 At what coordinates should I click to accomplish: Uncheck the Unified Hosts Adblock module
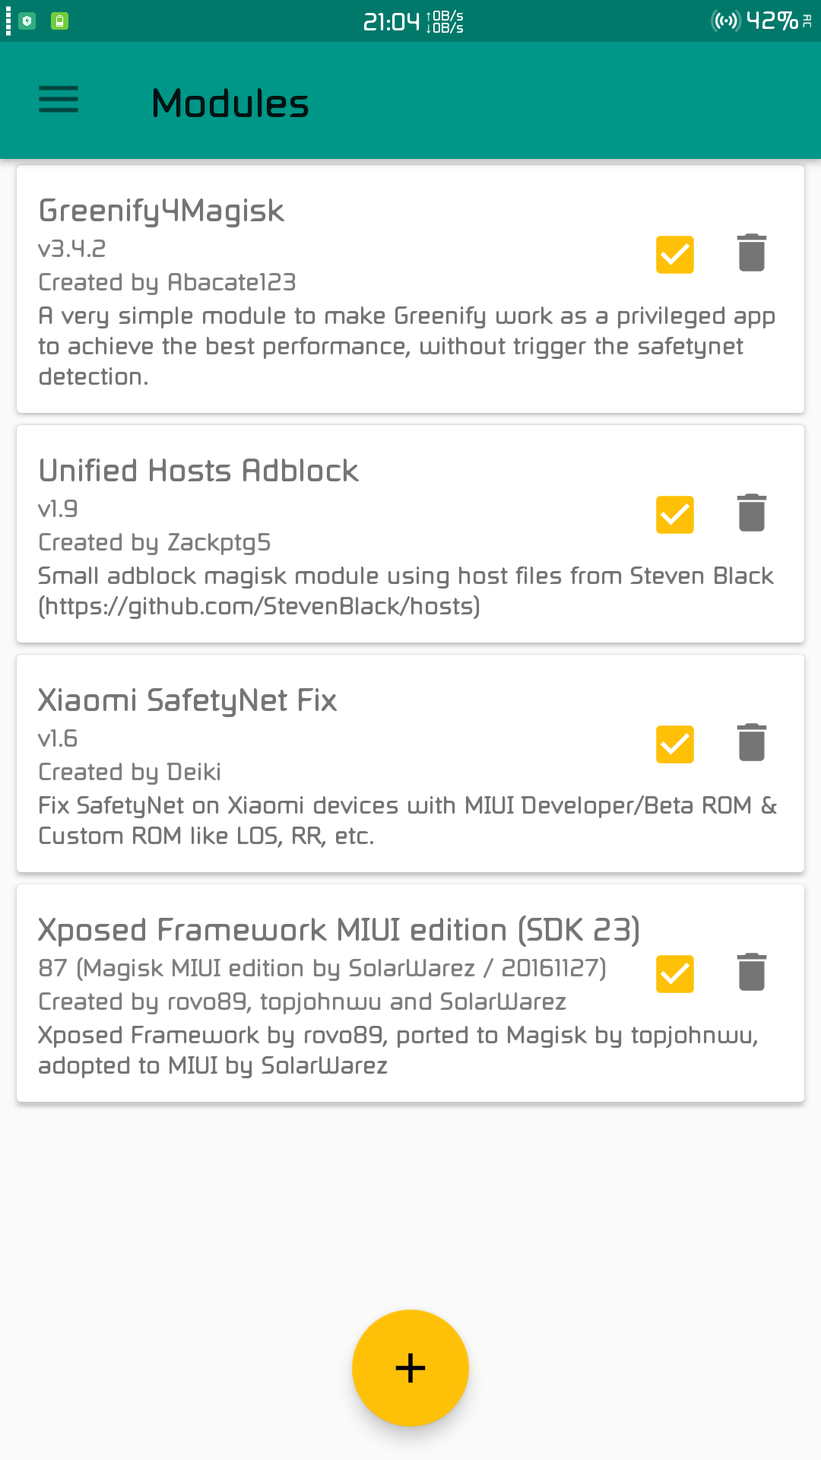674,514
